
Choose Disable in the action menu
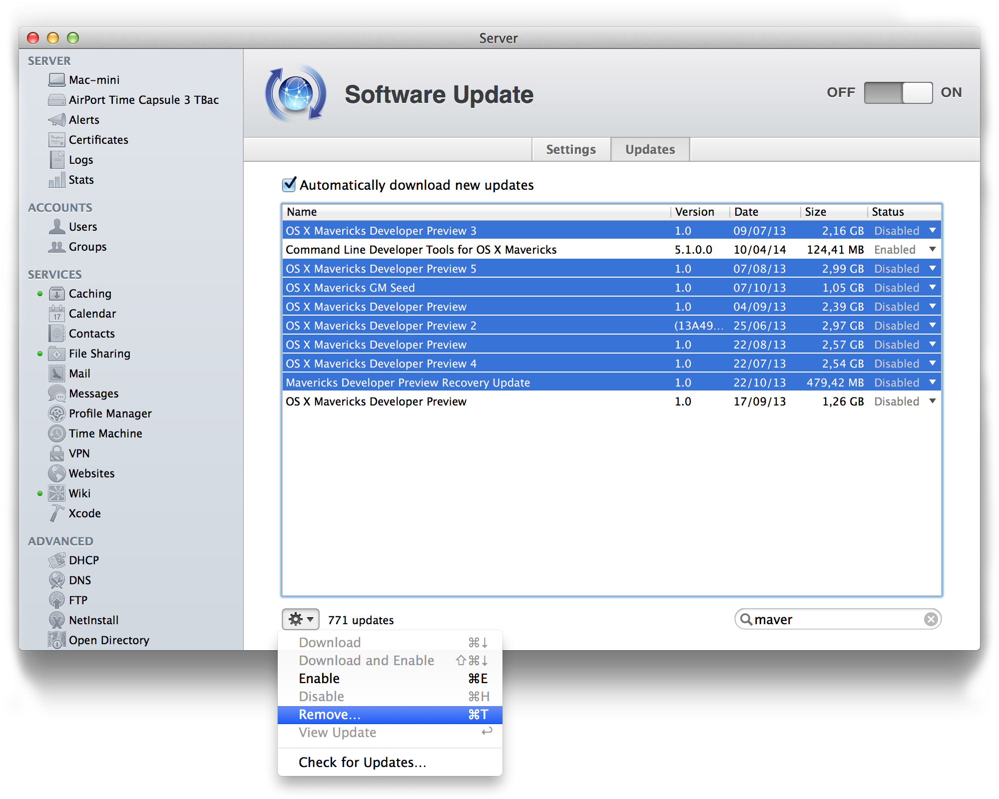(390, 697)
